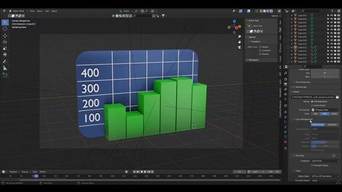Open the Object Data green triangle tab
The width and height of the screenshot is (342, 192).
click(x=285, y=137)
